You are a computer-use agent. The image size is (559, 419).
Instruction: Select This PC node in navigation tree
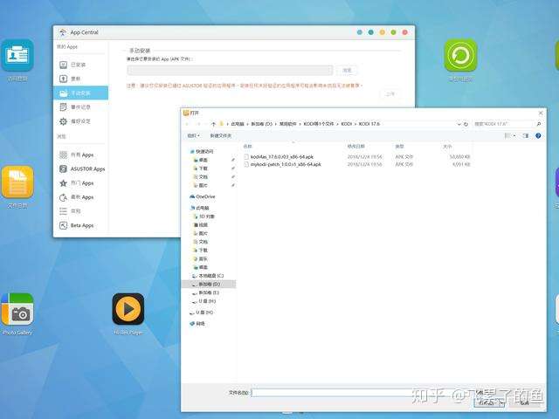pos(202,208)
